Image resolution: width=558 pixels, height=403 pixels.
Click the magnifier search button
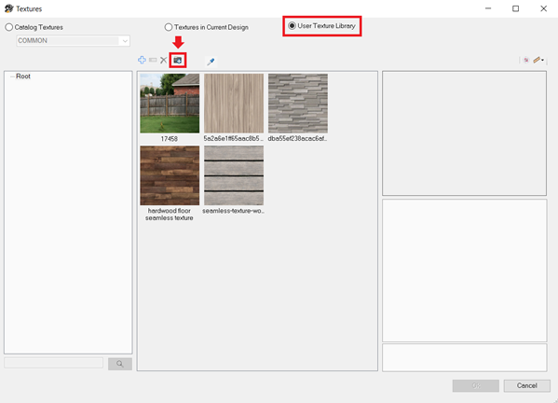coord(120,364)
